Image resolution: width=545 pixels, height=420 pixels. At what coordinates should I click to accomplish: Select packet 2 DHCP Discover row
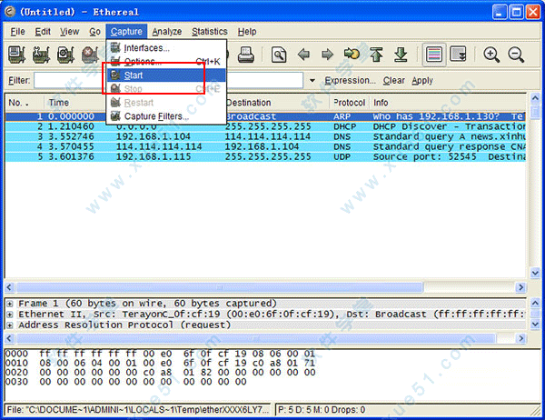(x=265, y=126)
